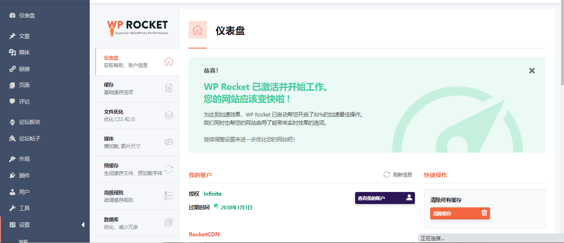Open the 高级规则 tab
Screen dimensions: 564x243
click(x=138, y=196)
